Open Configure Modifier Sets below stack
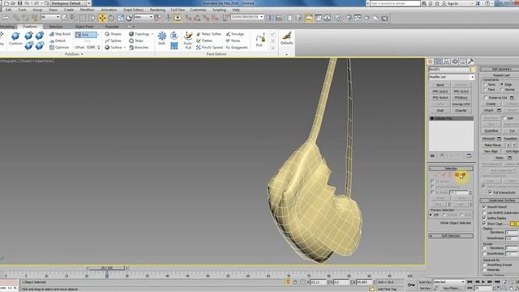Viewport: 519px width, 292px height. click(x=469, y=156)
